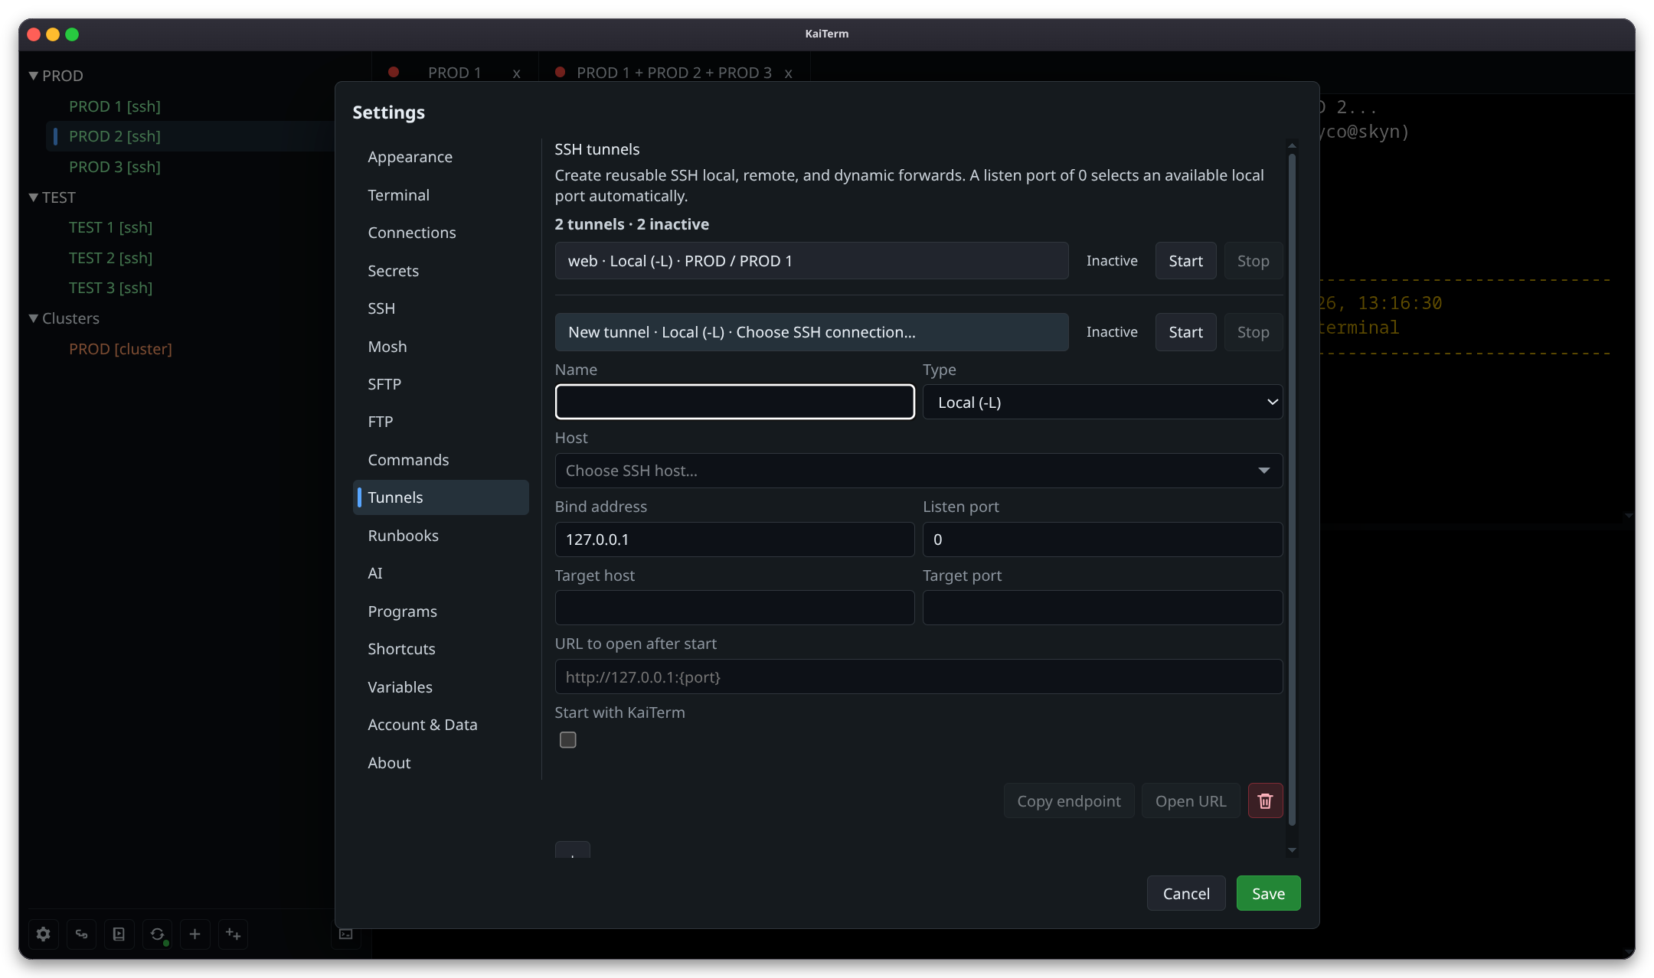1654x978 pixels.
Task: Open Connections settings section
Action: (x=441, y=233)
